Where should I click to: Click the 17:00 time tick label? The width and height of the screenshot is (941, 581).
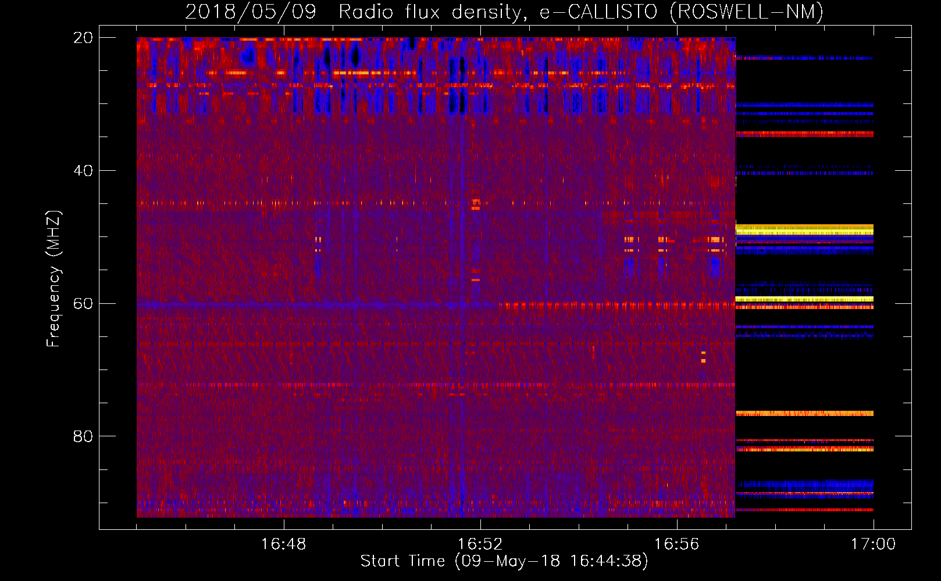(x=873, y=544)
